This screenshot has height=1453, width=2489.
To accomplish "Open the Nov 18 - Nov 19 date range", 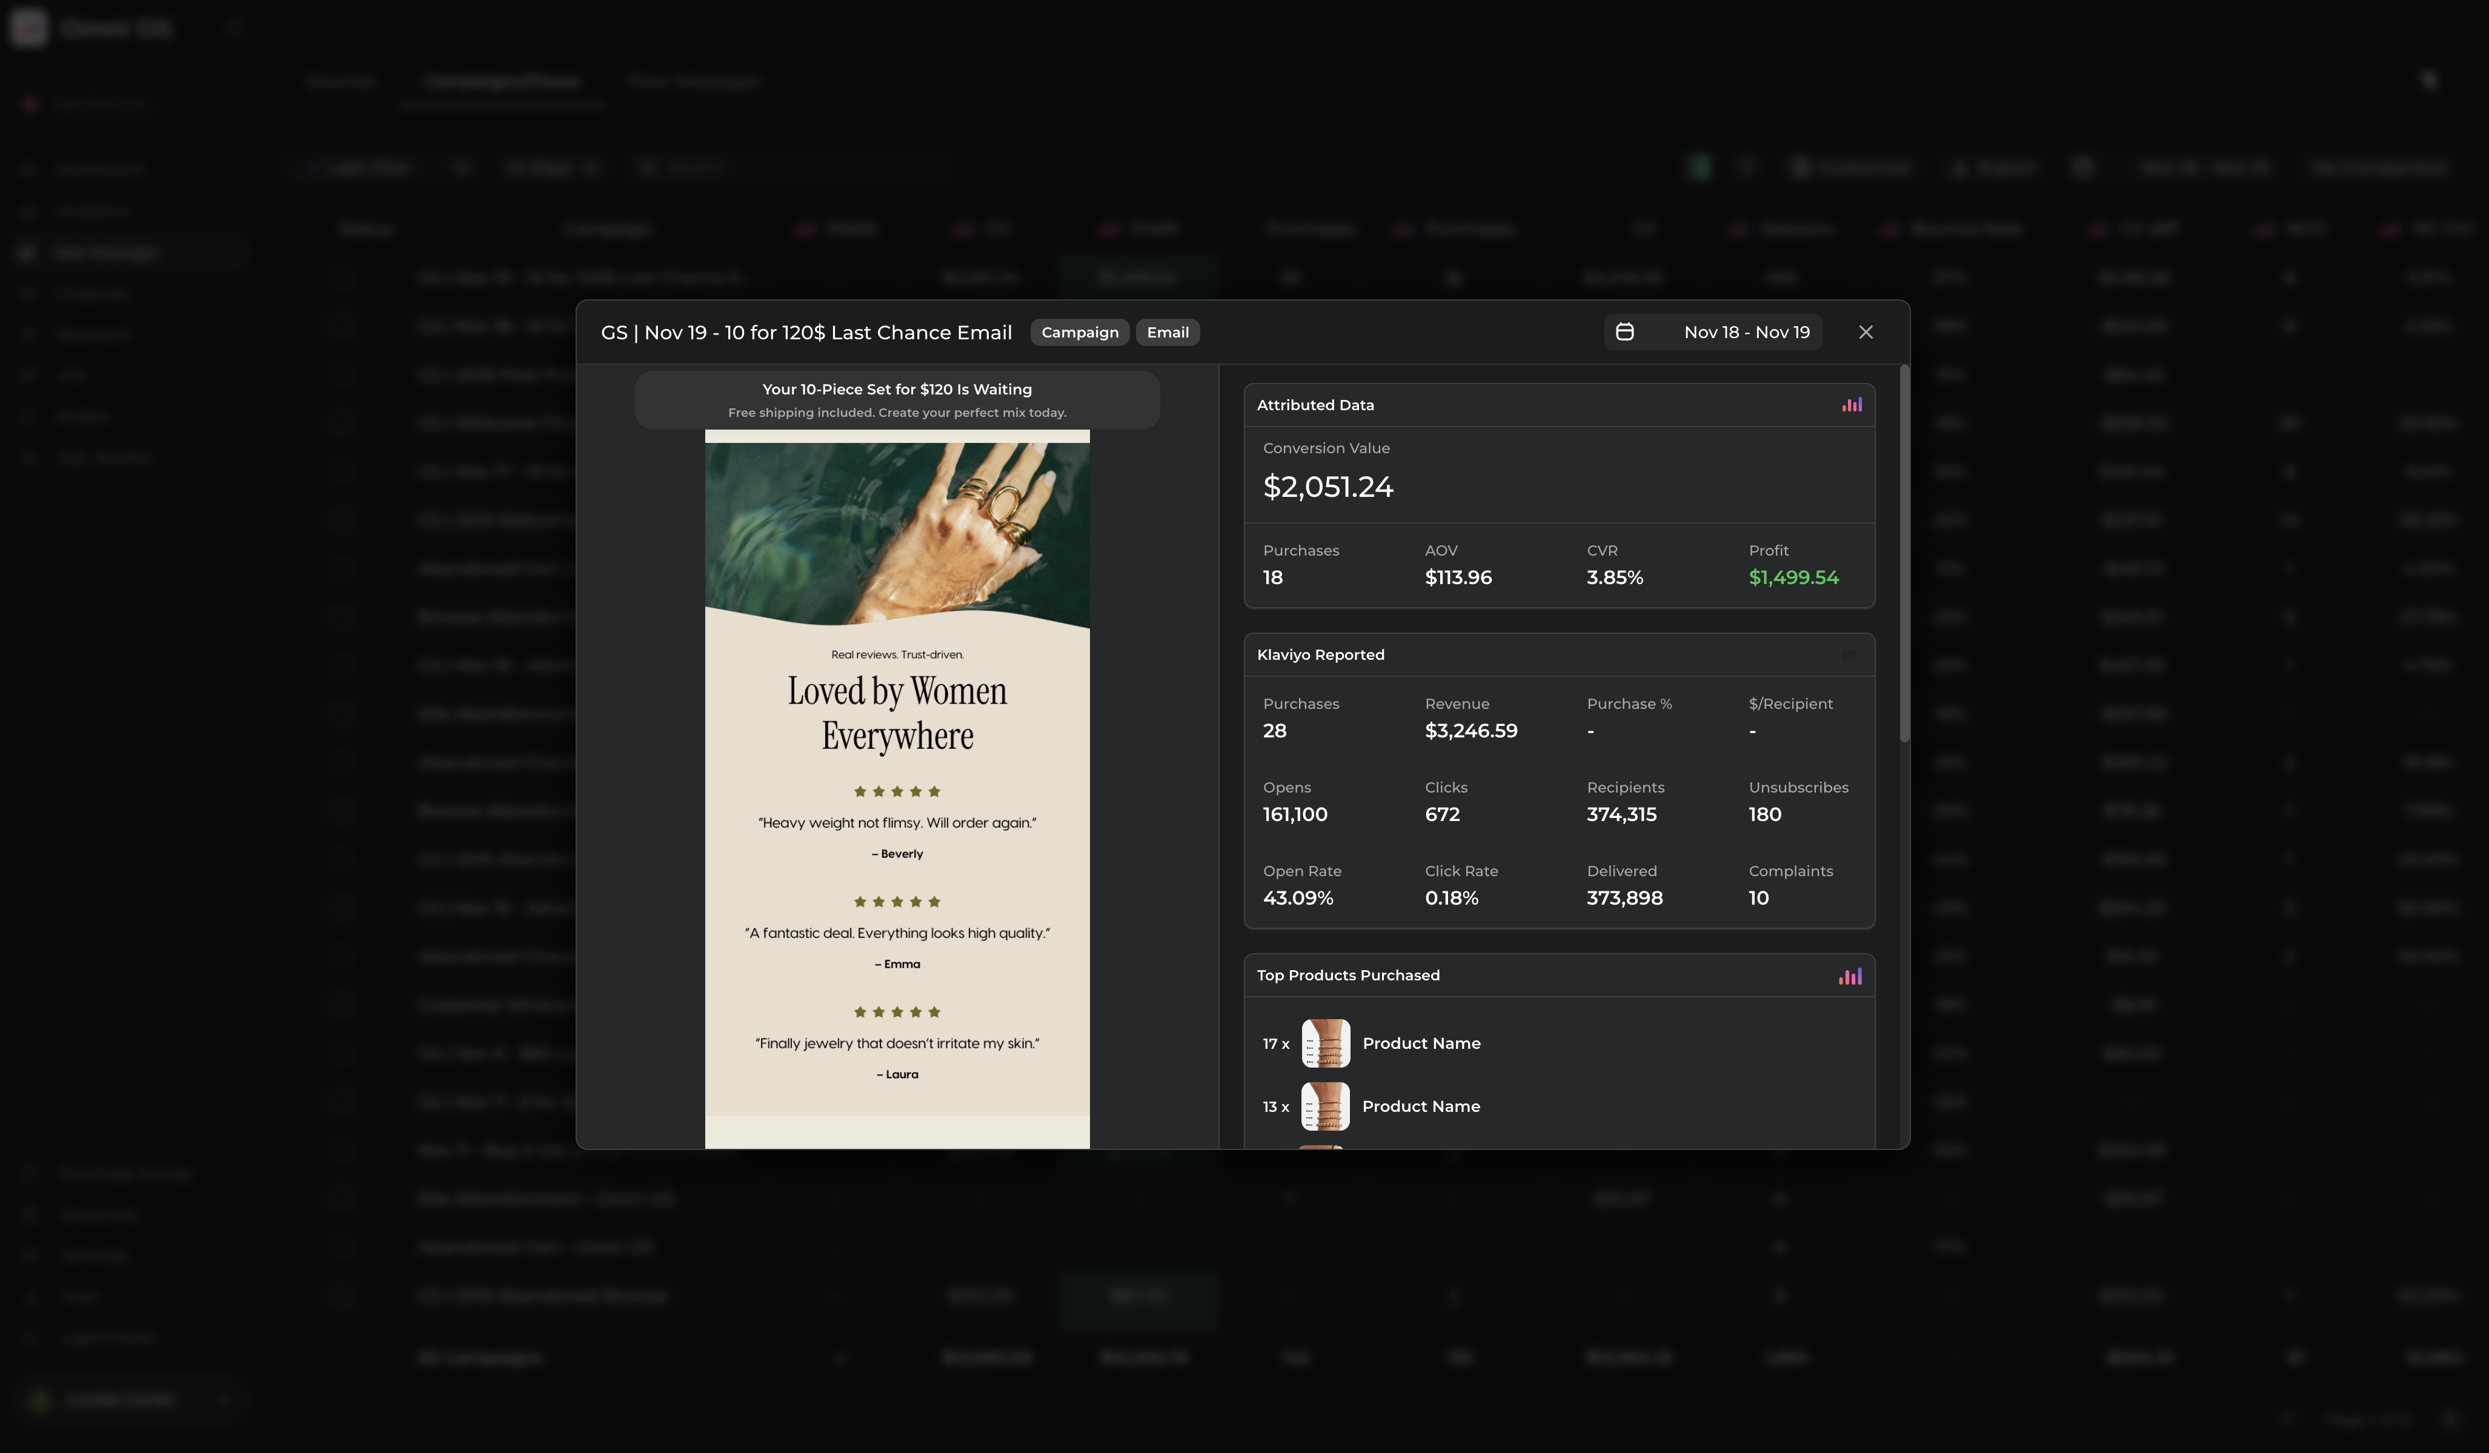I will (x=1745, y=332).
